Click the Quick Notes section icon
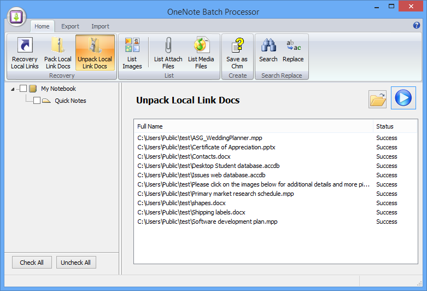 pos(46,101)
